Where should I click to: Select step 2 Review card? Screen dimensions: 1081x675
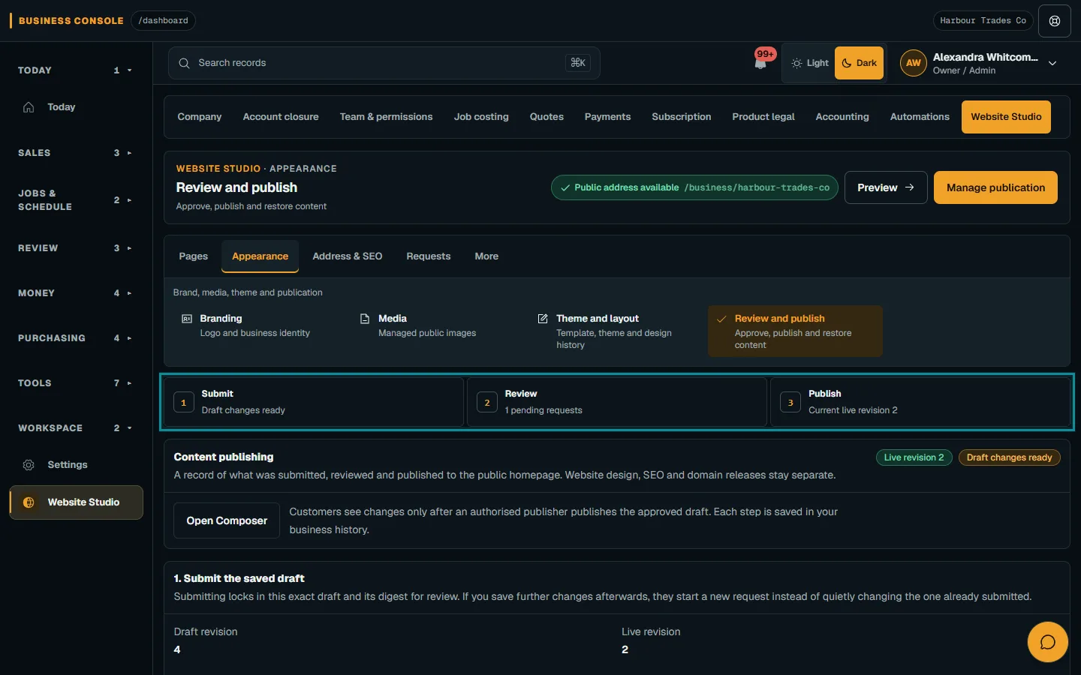pyautogui.click(x=617, y=402)
